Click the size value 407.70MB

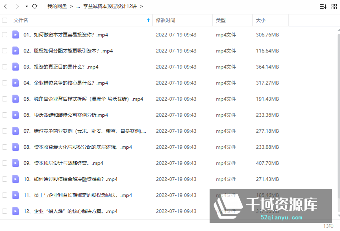pyautogui.click(x=267, y=163)
